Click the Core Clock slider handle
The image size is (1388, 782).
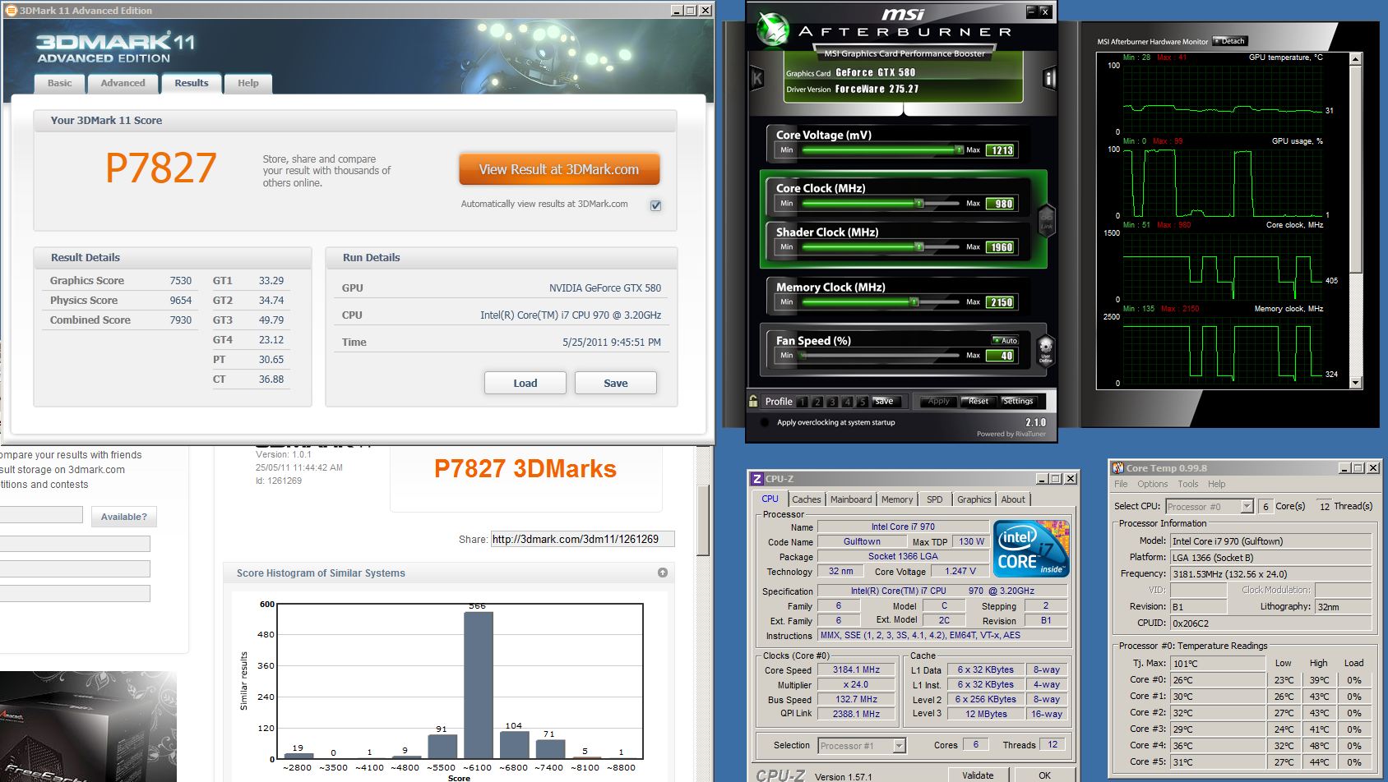[x=919, y=203]
